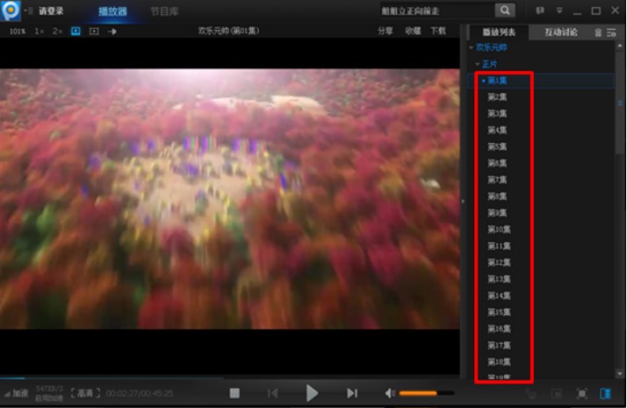The width and height of the screenshot is (627, 408).
Task: Collapse the playlist panel via side arrow
Action: pos(463,202)
